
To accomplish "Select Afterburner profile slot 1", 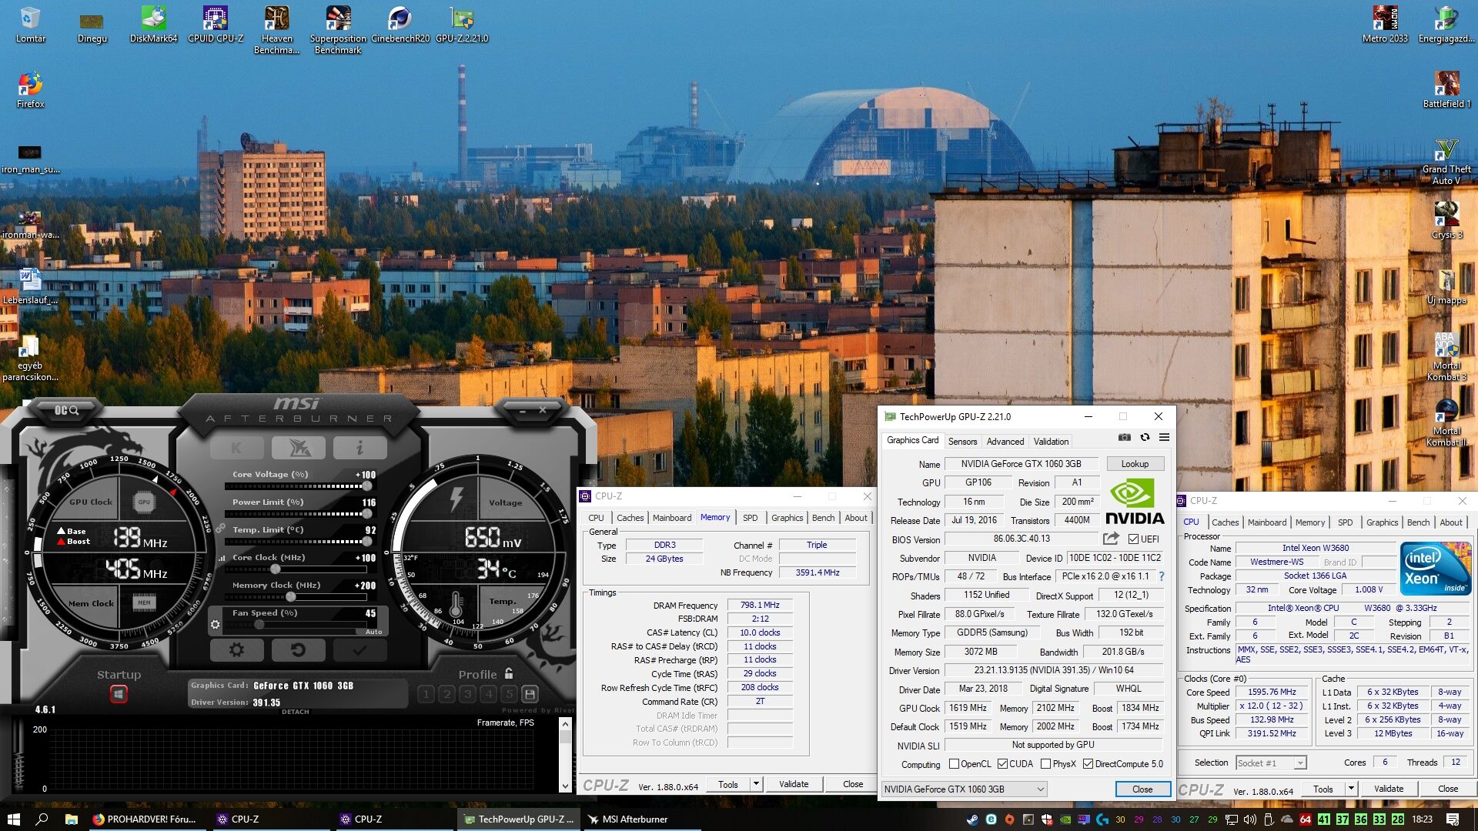I will (x=426, y=694).
